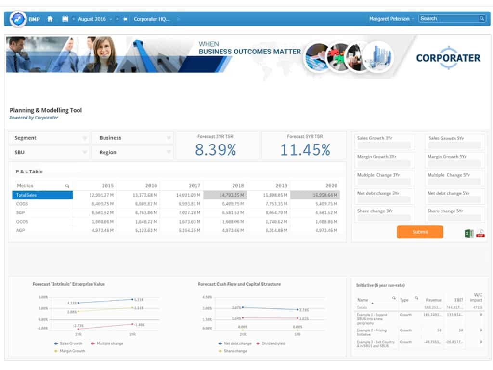Select the Corporater HQ breadcrumb item

pyautogui.click(x=152, y=19)
